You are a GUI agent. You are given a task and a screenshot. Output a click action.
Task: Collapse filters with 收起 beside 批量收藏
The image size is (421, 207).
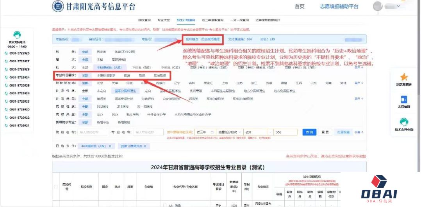point(359,132)
